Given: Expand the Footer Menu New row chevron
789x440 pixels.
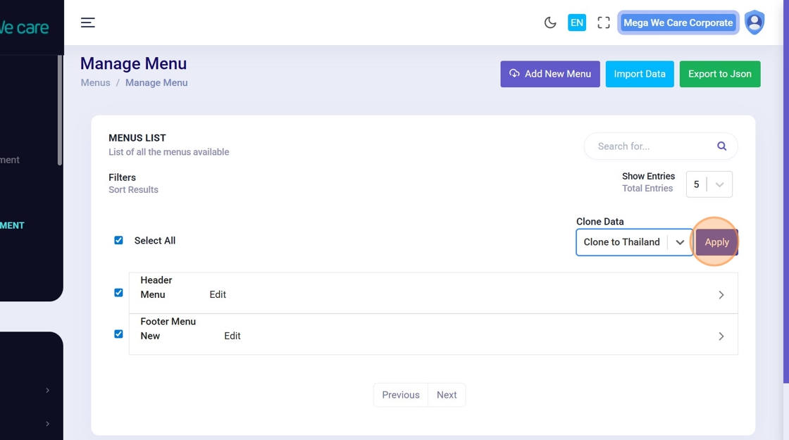Looking at the screenshot, I should (721, 337).
